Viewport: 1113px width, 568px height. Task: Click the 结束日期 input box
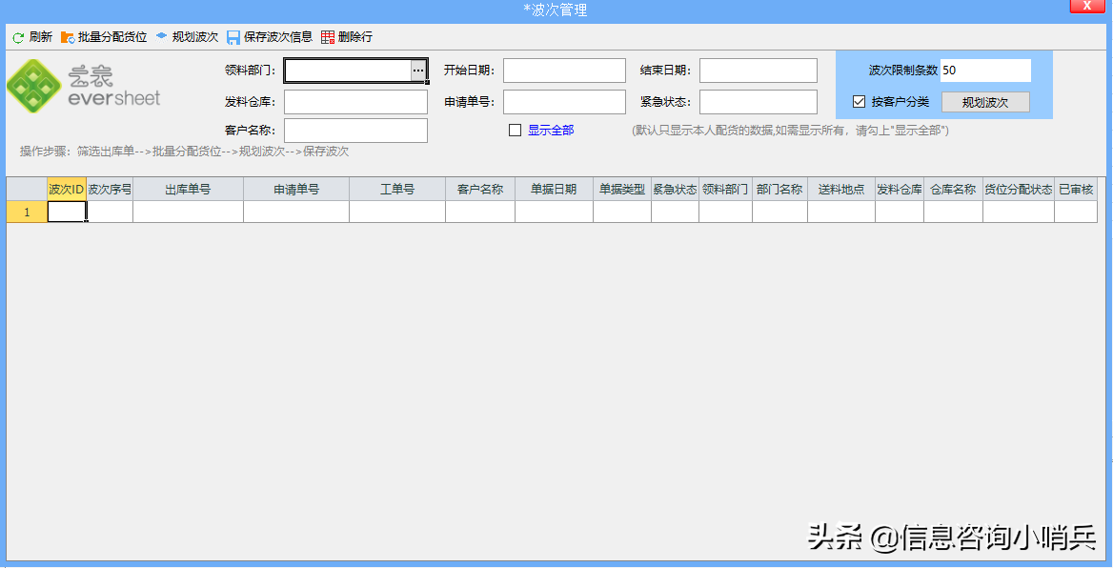759,70
